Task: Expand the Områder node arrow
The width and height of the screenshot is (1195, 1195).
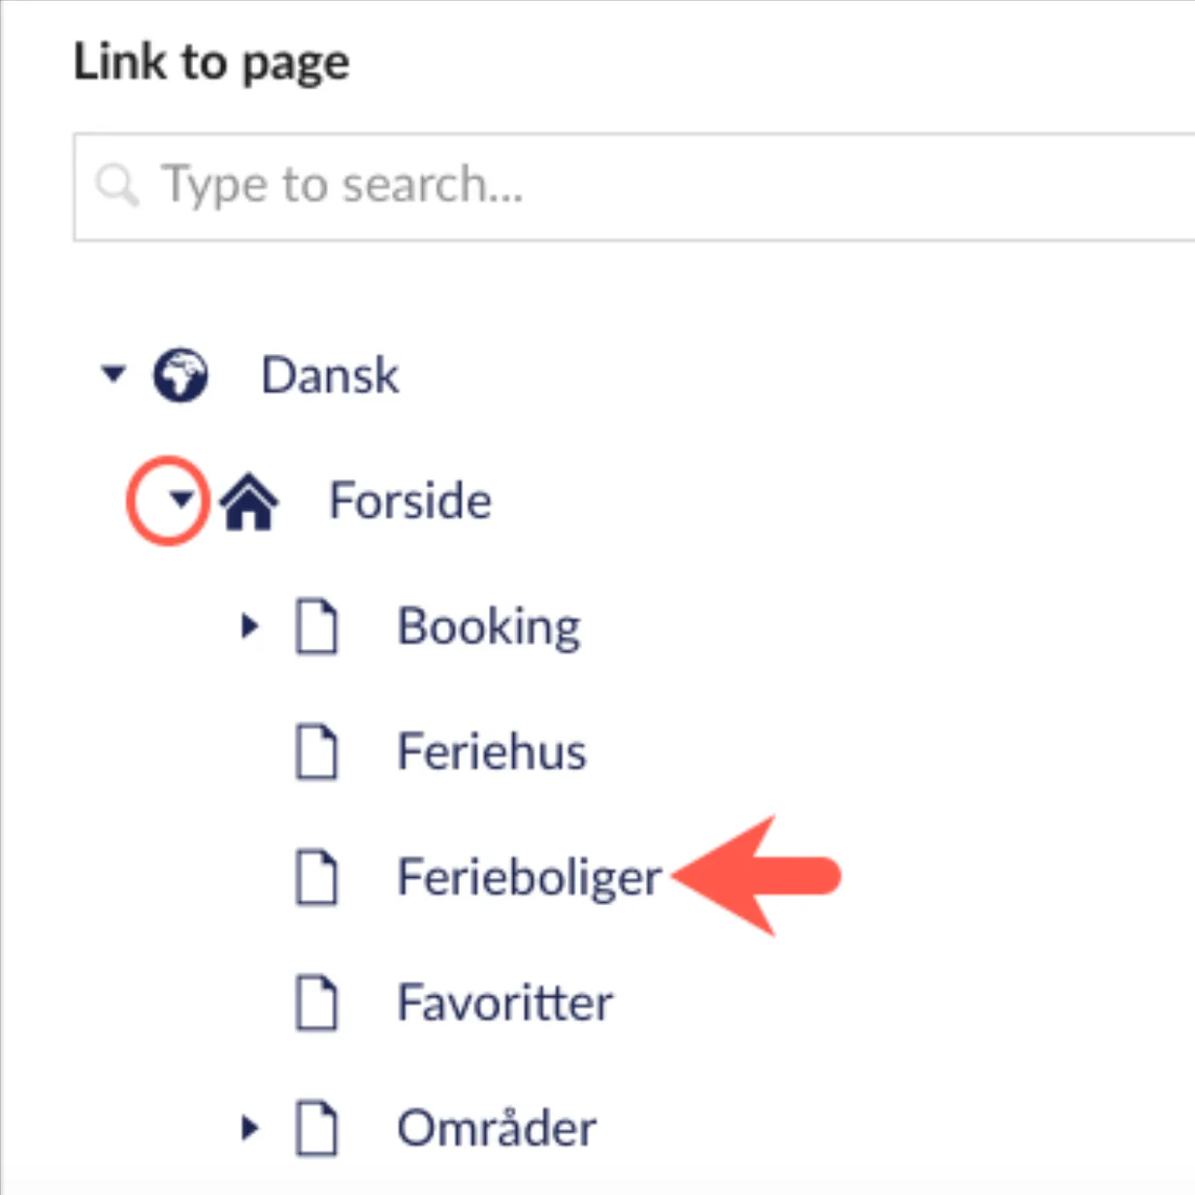Action: 250,1127
